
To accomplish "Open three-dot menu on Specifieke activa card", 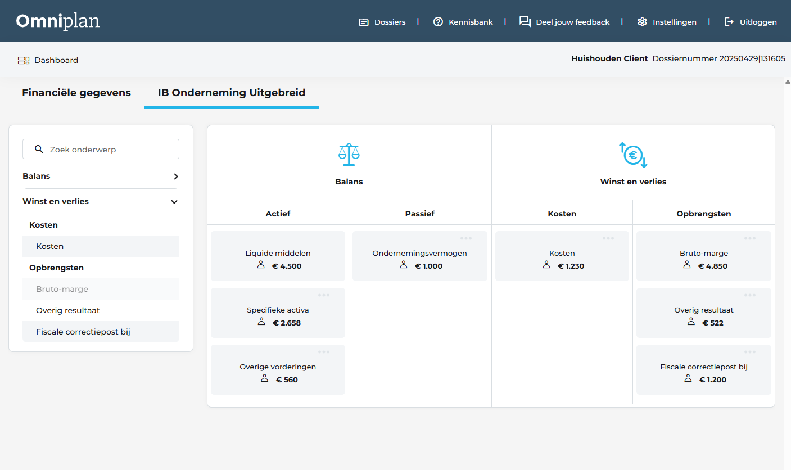I will click(324, 295).
